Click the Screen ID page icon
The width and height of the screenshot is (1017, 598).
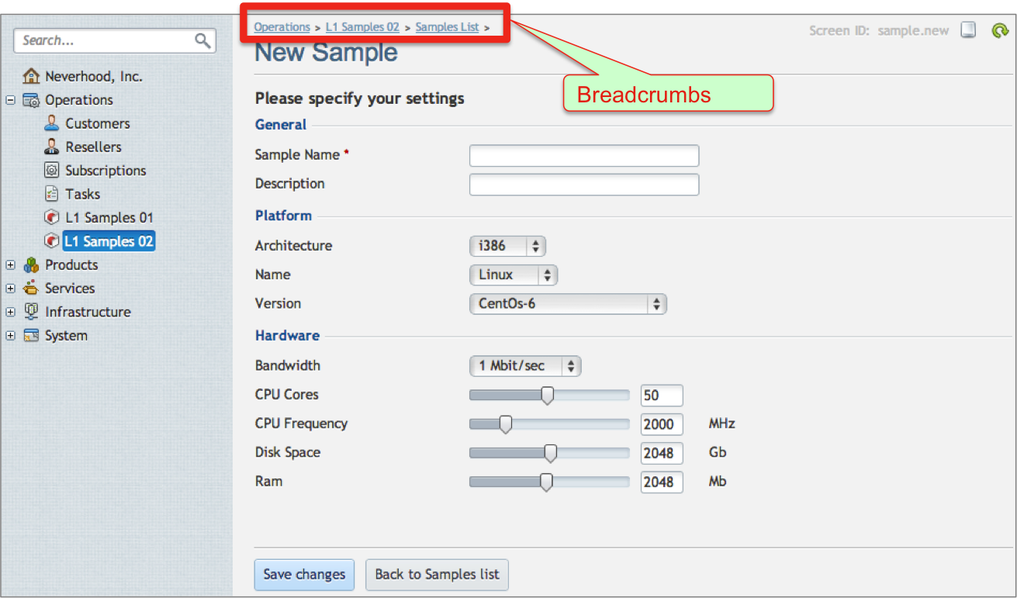(x=968, y=30)
